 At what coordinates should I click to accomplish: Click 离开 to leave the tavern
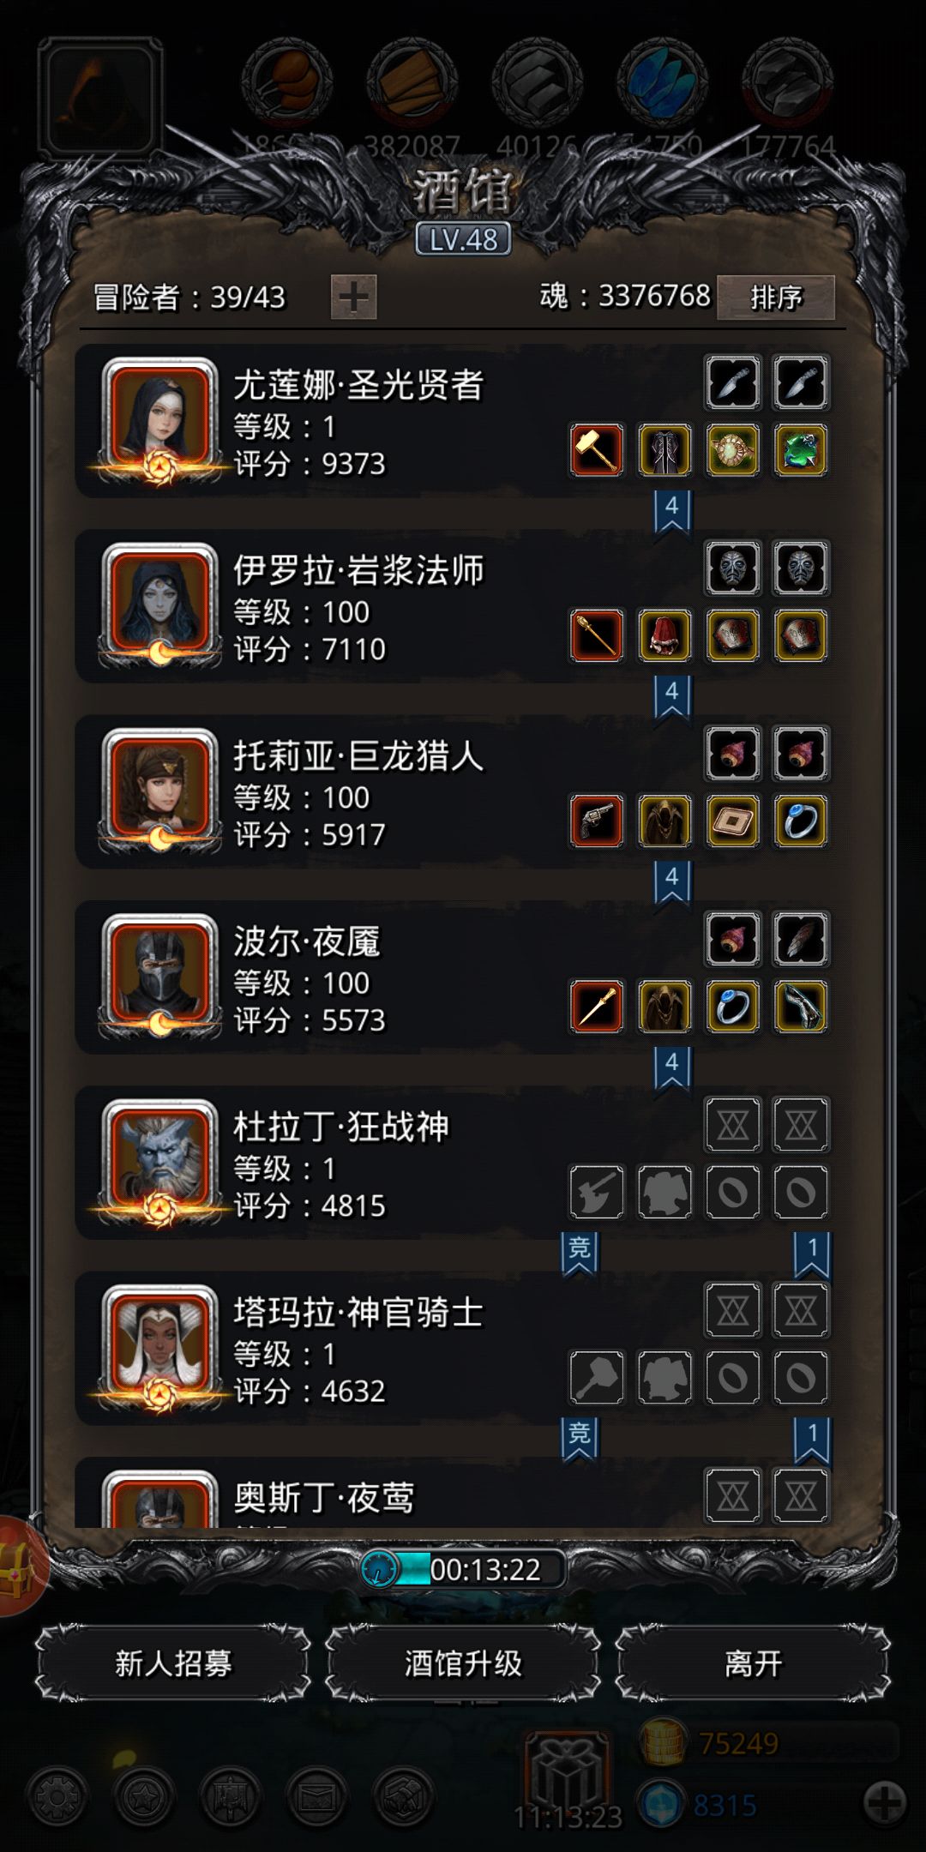pyautogui.click(x=753, y=1663)
